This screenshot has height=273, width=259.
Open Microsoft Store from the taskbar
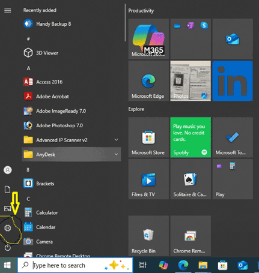pyautogui.click(x=222, y=265)
